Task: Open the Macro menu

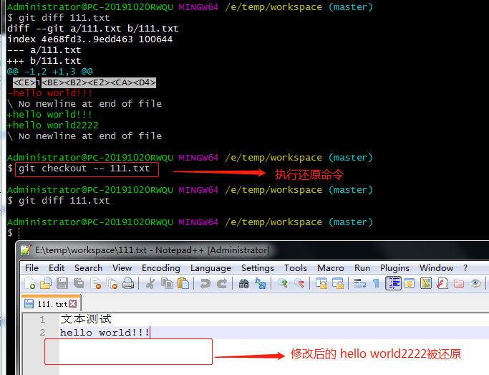Action: [331, 268]
